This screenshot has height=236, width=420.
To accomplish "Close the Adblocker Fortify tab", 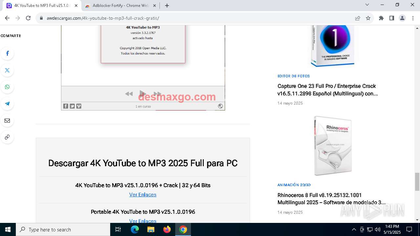I will click(155, 6).
